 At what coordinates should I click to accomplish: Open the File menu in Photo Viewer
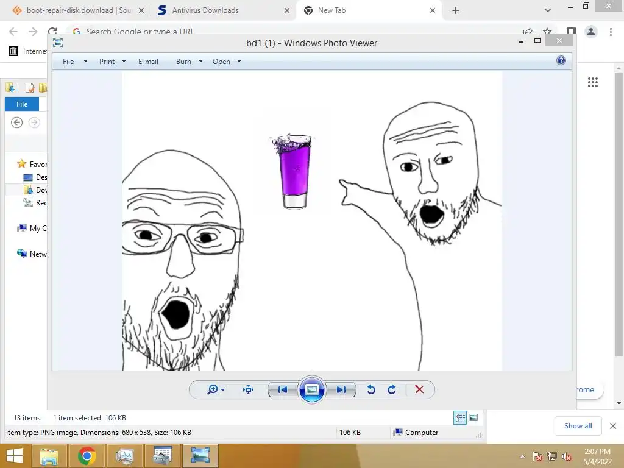tap(68, 62)
